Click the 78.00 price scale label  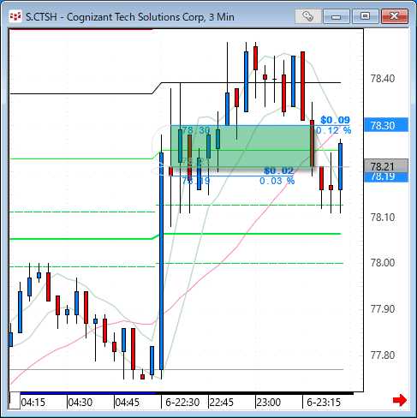383,263
